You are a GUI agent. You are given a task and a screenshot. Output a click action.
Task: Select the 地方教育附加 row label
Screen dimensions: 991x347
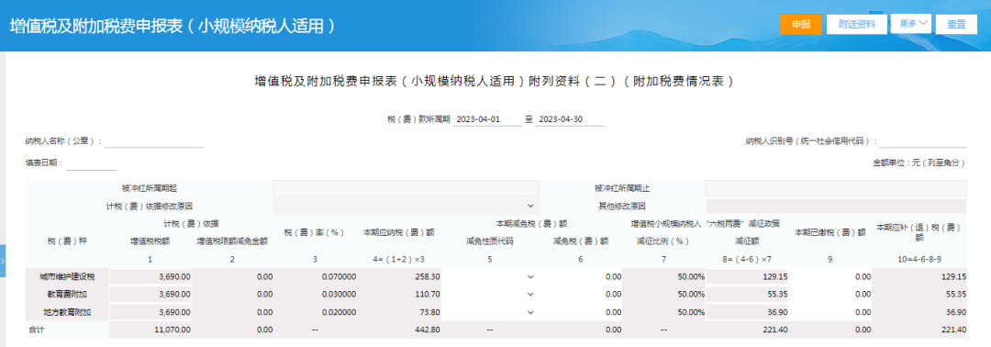pyautogui.click(x=67, y=312)
